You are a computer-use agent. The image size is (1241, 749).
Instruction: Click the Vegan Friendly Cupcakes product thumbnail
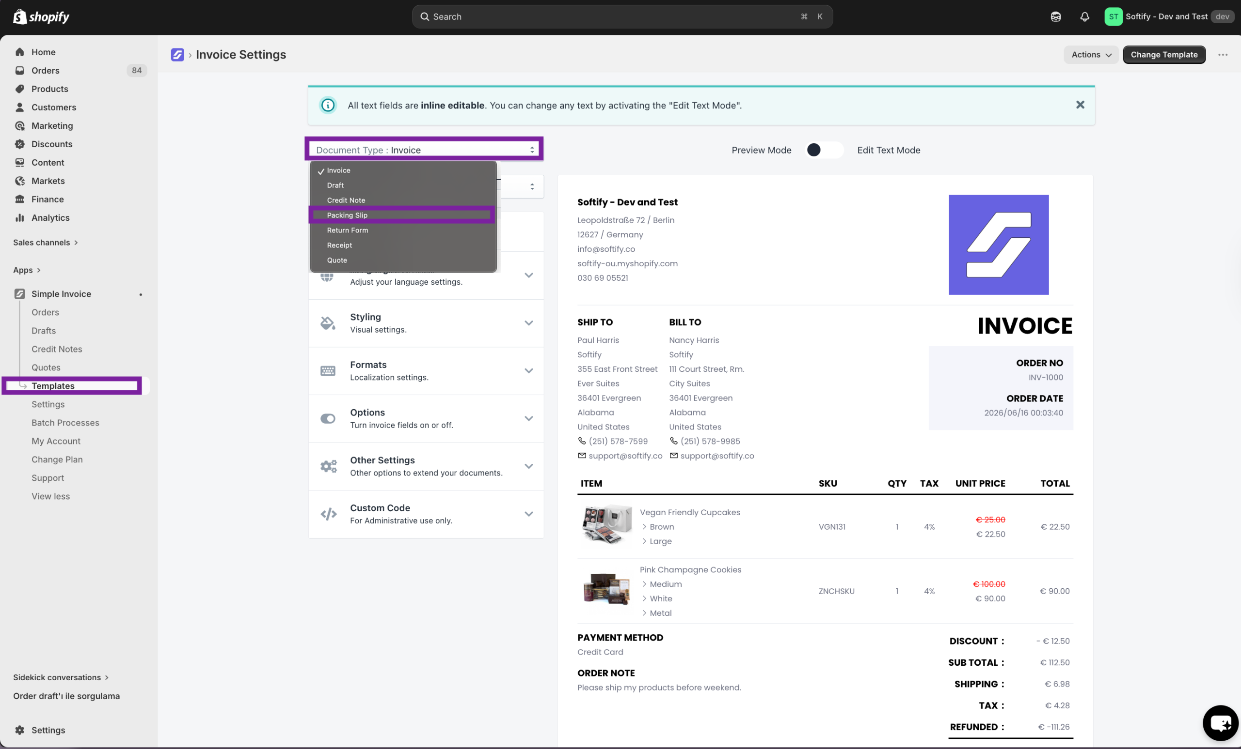click(x=606, y=525)
